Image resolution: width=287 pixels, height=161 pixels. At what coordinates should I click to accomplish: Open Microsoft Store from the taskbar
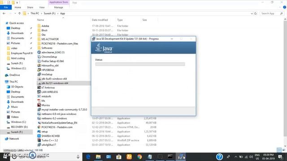click(119, 157)
